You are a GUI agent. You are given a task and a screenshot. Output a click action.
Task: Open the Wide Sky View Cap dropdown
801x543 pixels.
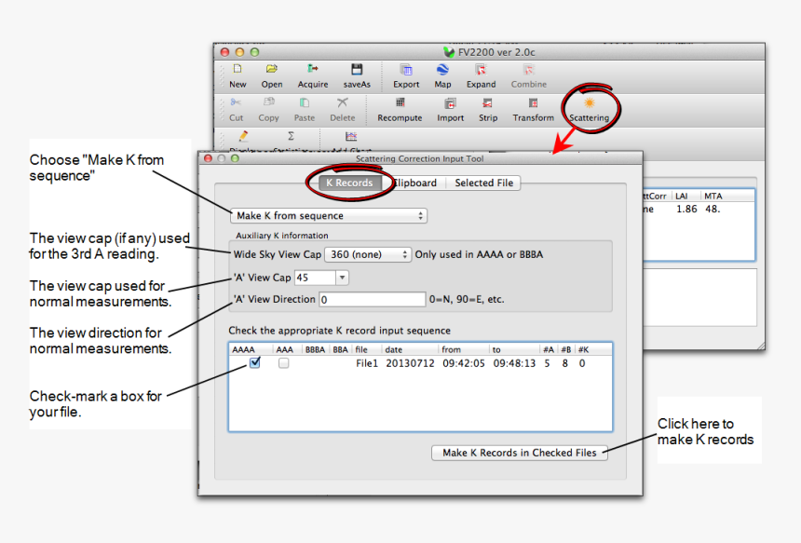pyautogui.click(x=368, y=254)
